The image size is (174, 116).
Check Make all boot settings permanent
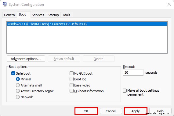[125, 90]
